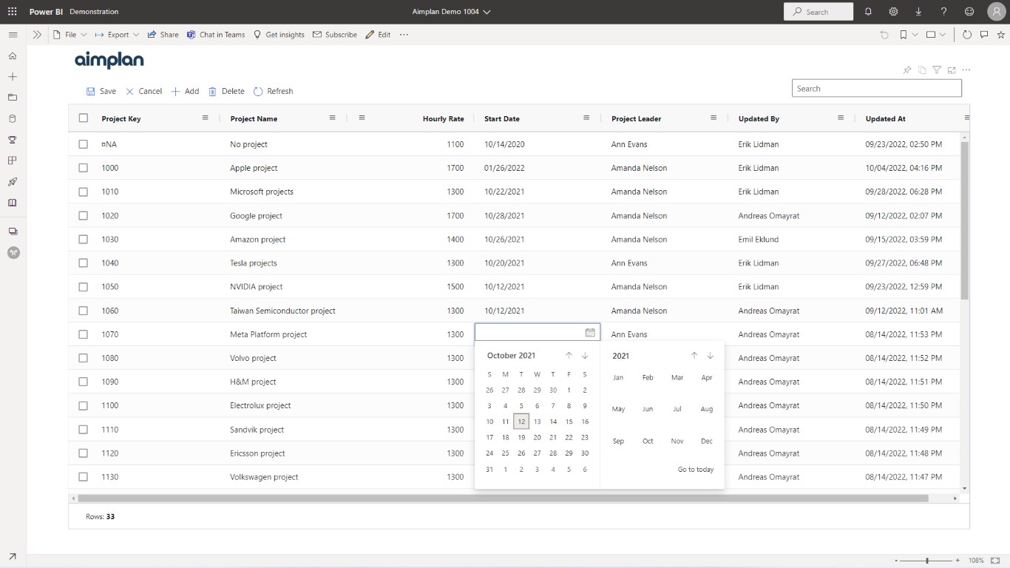Open the visual's filter funnel icon
This screenshot has width=1010, height=568.
[x=937, y=70]
